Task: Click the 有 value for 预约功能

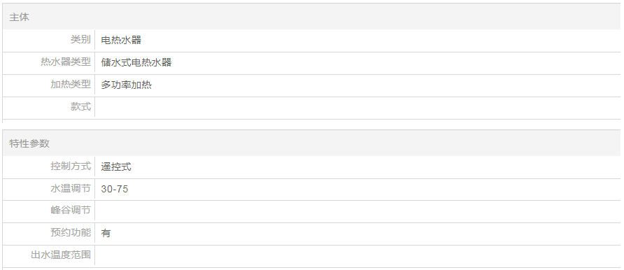Action: tap(106, 233)
